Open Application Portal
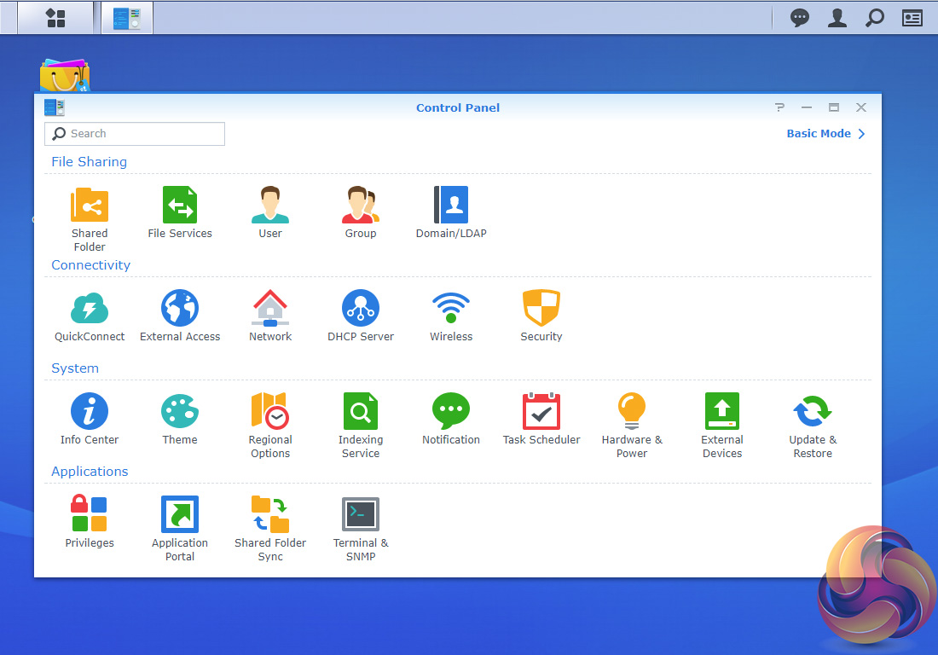Viewport: 938px width, 655px height. point(179,529)
